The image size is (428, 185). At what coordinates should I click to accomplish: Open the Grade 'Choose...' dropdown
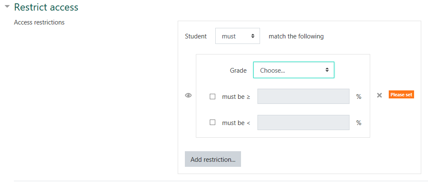(x=293, y=70)
